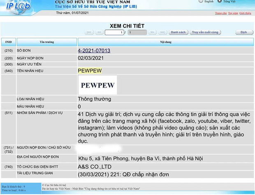255x195 pixels.
Task: Click the (30/03/2021) 221: QĐ chấp nhận đơn entry
Action: click(123, 175)
